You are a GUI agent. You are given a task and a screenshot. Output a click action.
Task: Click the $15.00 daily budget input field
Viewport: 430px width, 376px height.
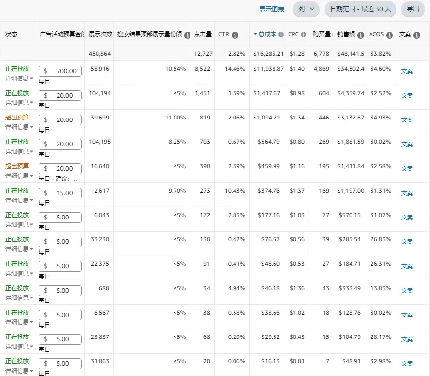[60, 193]
